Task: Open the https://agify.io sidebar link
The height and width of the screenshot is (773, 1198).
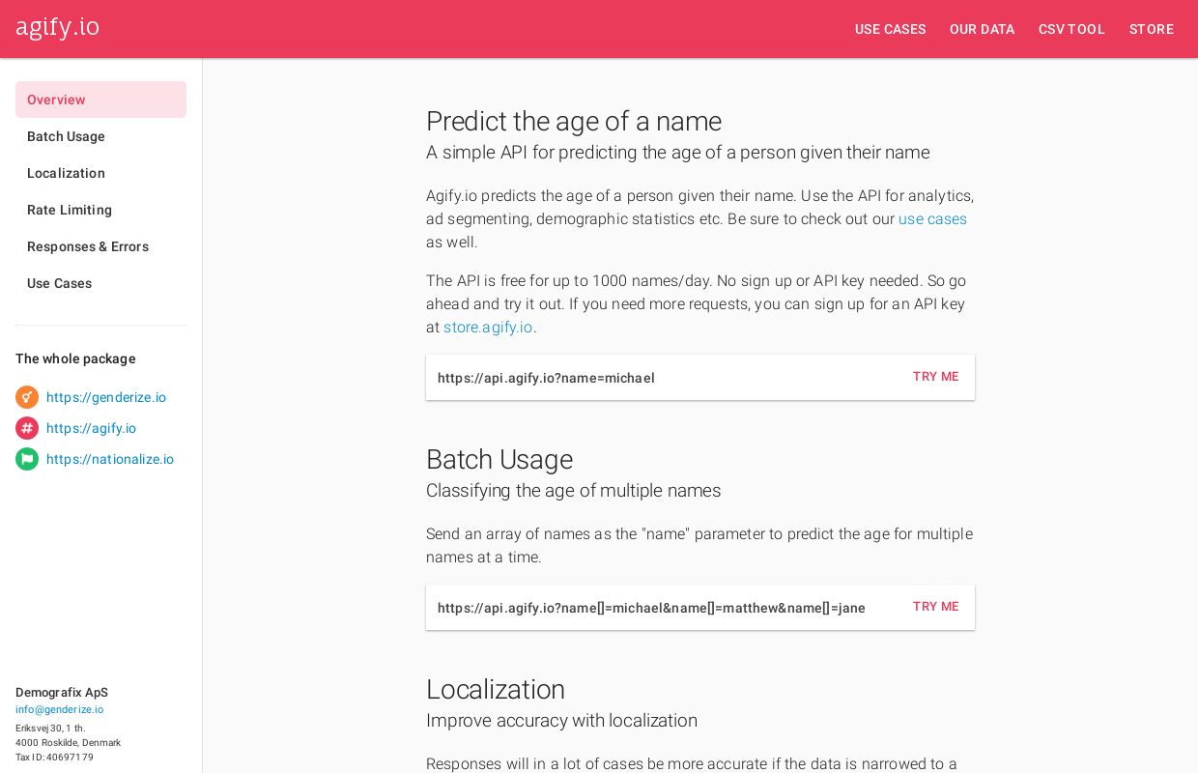Action: 91,428
